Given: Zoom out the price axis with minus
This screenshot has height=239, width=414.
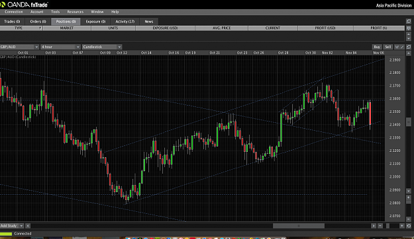Looking at the screenshot, I should [x=409, y=219].
